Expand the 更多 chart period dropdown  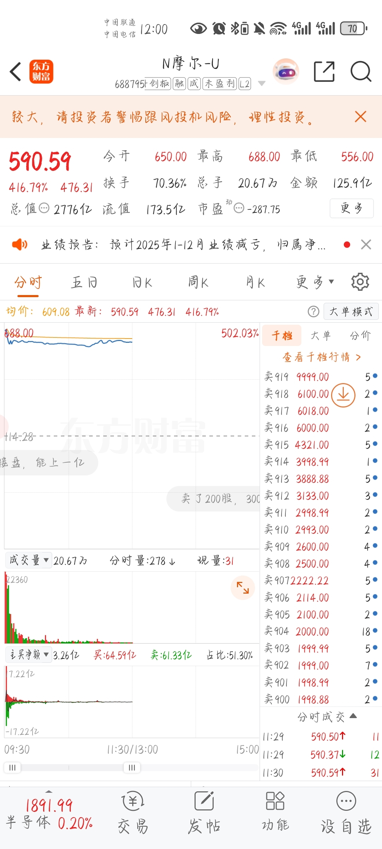(315, 282)
